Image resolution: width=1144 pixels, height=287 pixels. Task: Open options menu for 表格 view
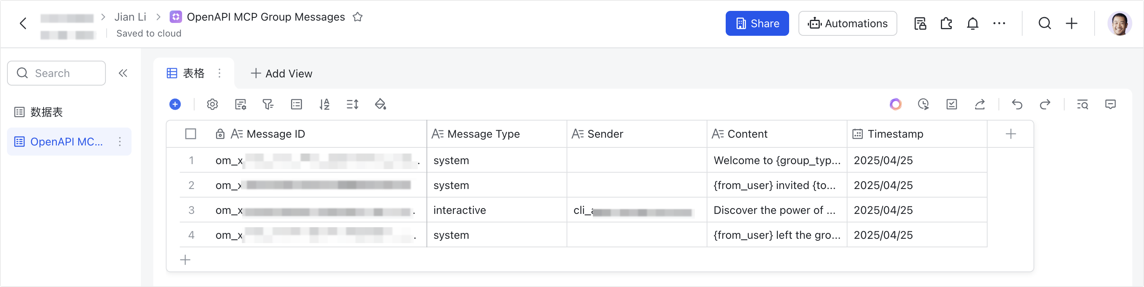pos(219,73)
